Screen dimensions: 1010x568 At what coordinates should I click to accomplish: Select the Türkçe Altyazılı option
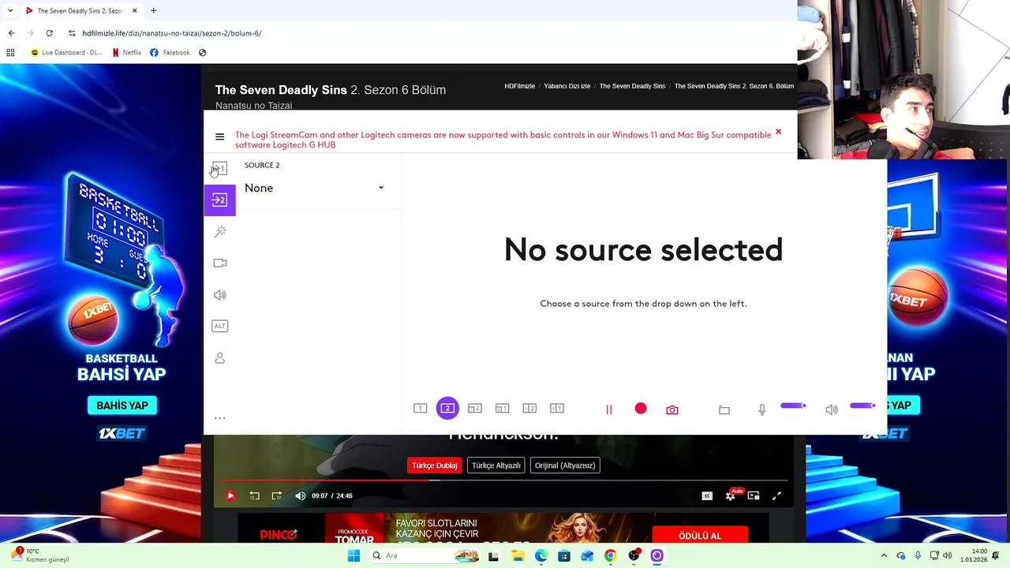pos(496,465)
